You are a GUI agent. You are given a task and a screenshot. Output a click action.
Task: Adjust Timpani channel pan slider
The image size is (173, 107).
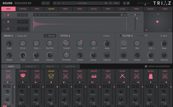click(23, 82)
